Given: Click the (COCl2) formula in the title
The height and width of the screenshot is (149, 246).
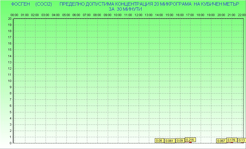Looking at the screenshot, I should (x=44, y=5).
